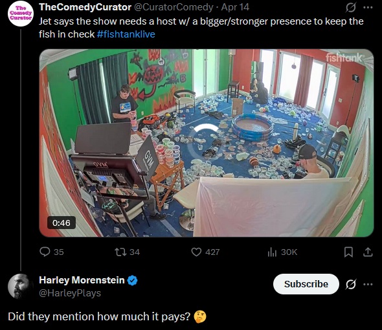Viewport: 382px width, 330px height.
Task: Open TheComedyCurator profile avatar
Action: coord(21,14)
